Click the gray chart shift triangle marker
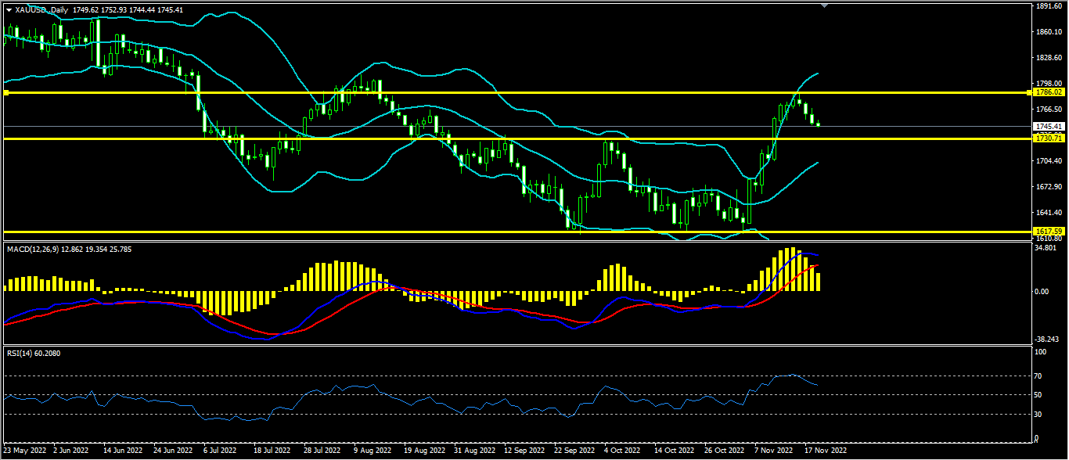Screen dimensions: 1069x460 coord(823,5)
